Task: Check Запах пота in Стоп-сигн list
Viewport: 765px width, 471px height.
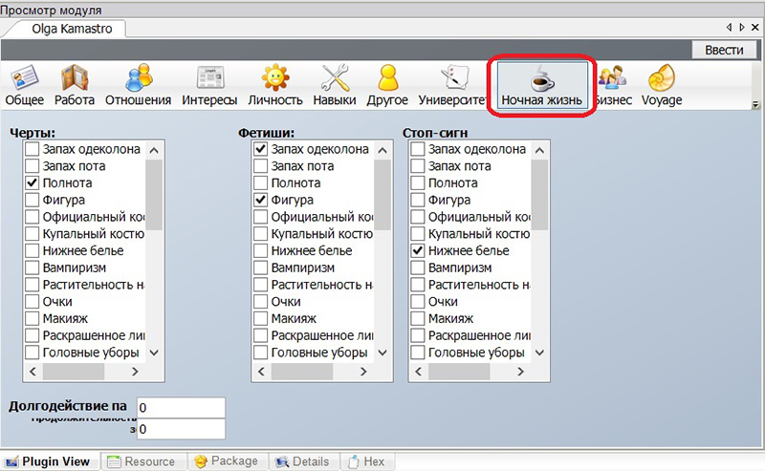Action: click(418, 166)
